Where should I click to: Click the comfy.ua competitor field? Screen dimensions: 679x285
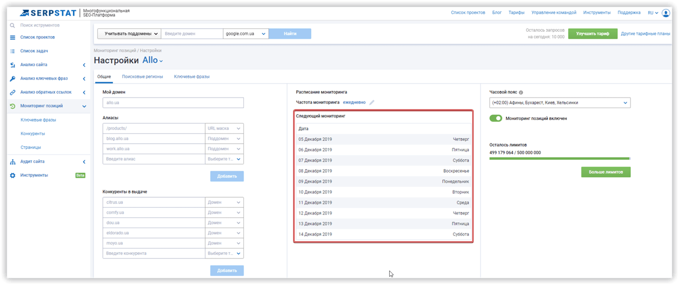tap(154, 212)
